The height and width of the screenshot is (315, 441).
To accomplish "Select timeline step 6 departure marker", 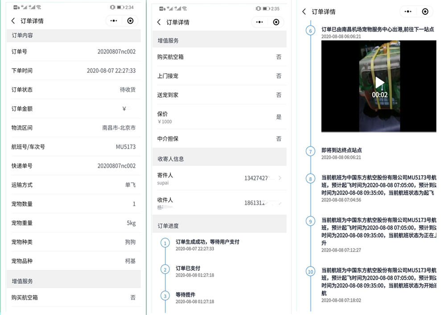I will 311,31.
